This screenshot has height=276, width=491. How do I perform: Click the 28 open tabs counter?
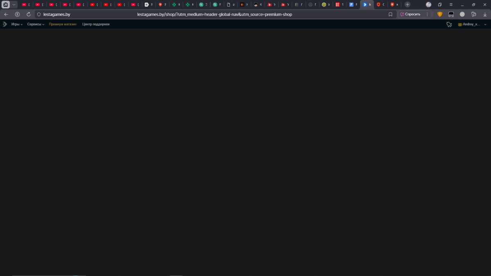click(6, 4)
